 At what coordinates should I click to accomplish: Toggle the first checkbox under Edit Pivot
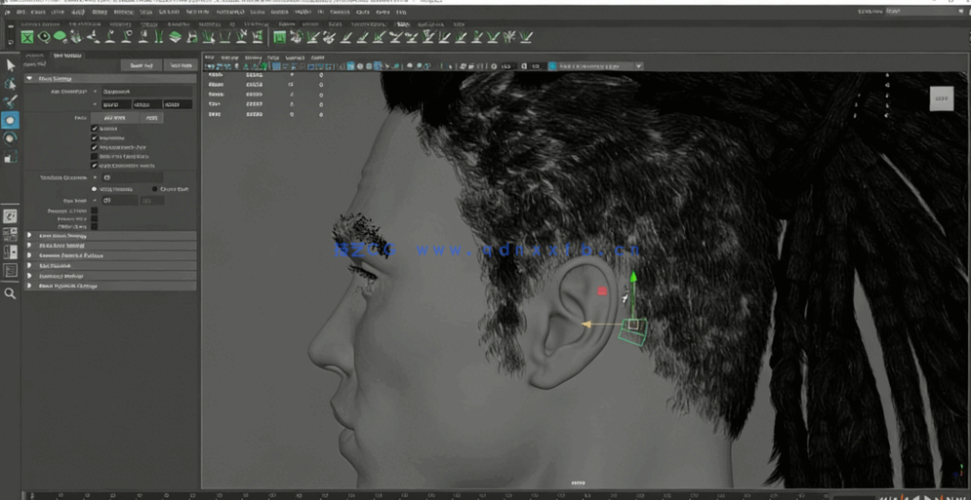95,129
